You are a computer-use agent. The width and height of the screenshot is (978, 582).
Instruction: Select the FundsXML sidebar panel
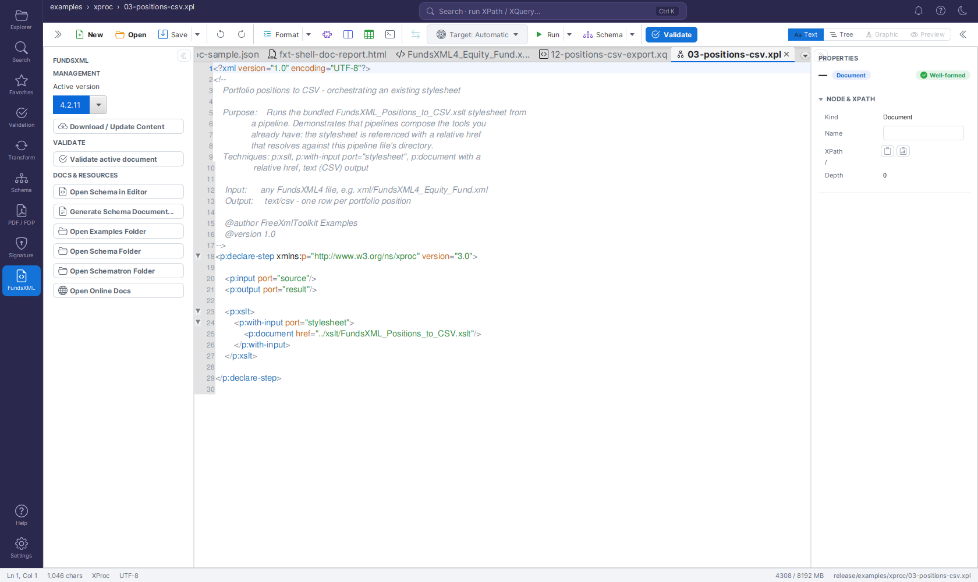coord(21,281)
